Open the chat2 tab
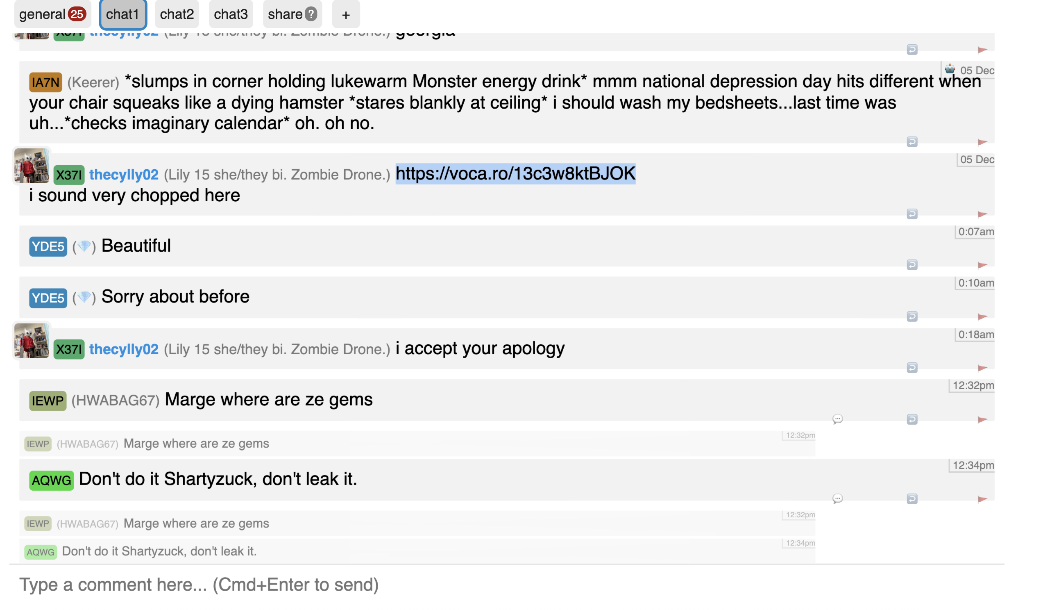This screenshot has width=1043, height=610. [177, 14]
